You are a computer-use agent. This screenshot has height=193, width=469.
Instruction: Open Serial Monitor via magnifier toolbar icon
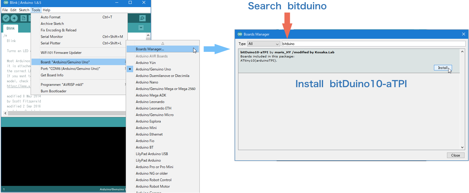coord(143,18)
